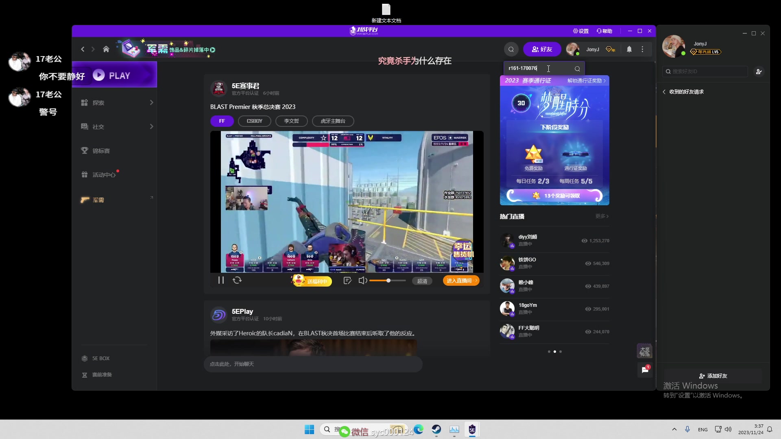Open the three-dot more menu

pos(643,49)
